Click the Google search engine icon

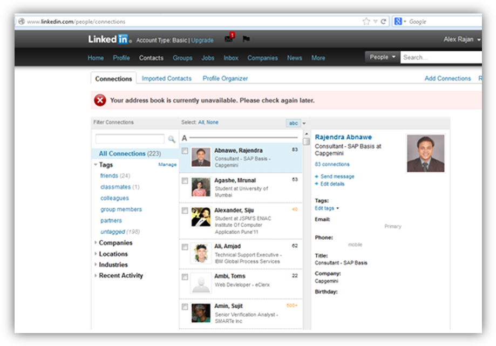pos(398,22)
